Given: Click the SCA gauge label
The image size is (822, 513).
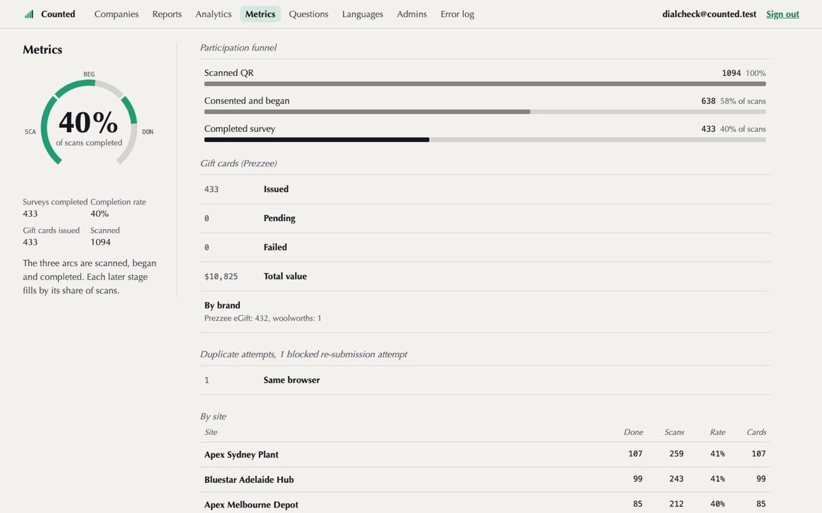Looking at the screenshot, I should 30,131.
